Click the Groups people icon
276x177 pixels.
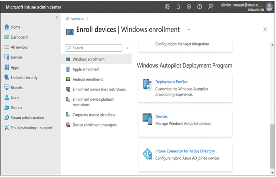coord(7,108)
